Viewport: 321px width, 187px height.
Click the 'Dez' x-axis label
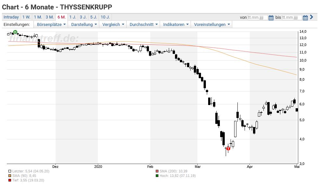(55, 167)
